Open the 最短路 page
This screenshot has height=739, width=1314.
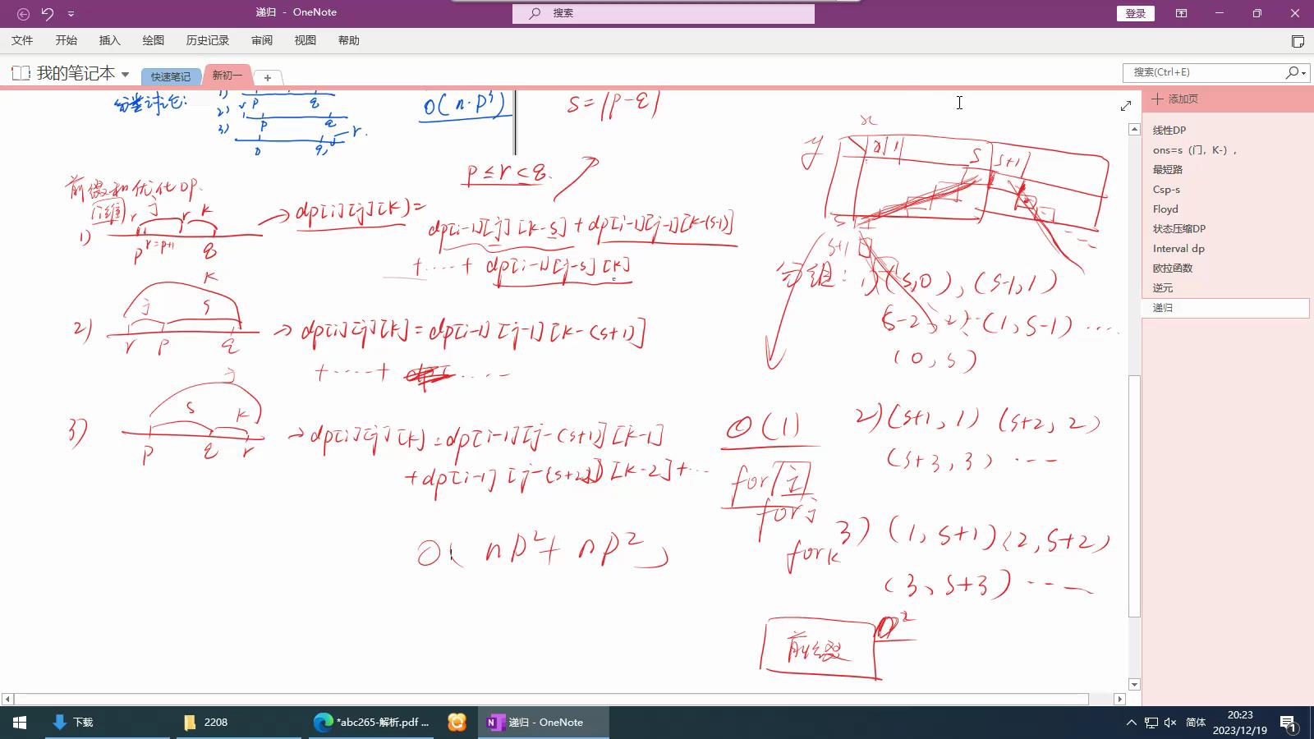(1167, 169)
